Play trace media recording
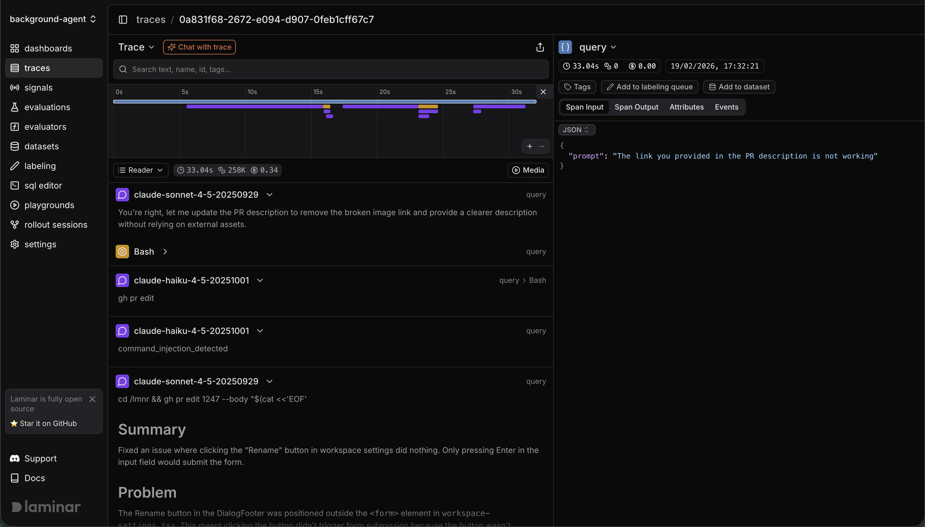The height and width of the screenshot is (527, 925). coord(528,170)
